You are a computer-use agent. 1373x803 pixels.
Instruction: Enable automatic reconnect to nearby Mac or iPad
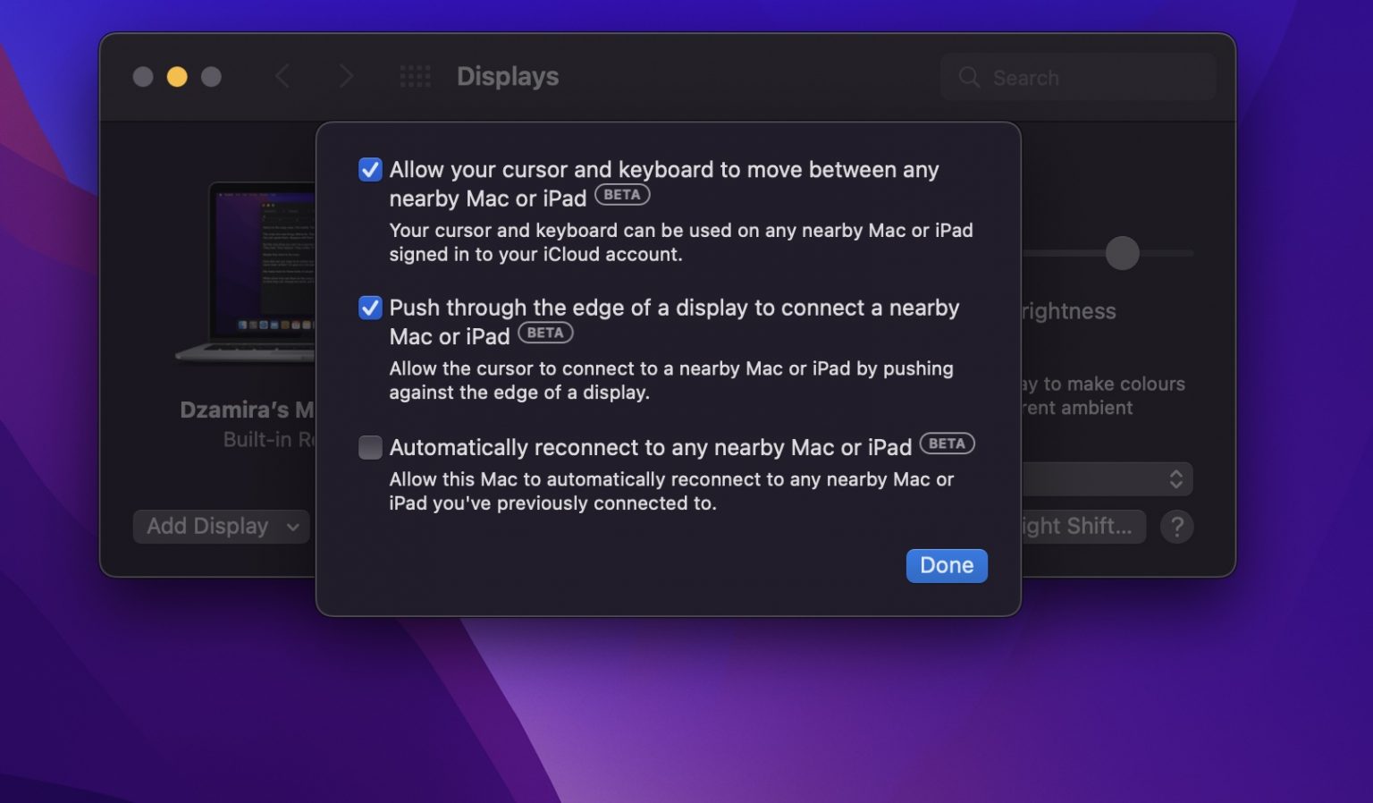click(370, 447)
